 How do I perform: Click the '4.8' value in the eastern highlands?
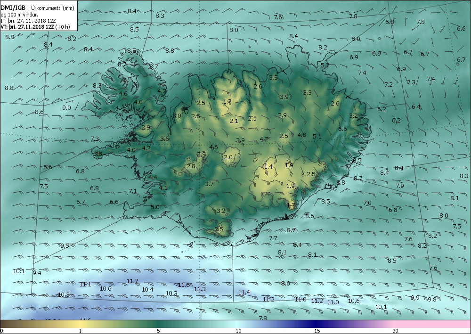click(x=301, y=135)
